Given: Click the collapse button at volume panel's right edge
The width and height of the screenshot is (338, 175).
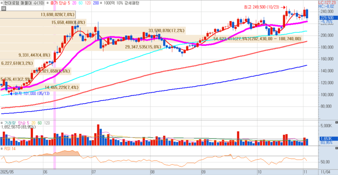Looking at the screenshot, I should (x=337, y=122).
